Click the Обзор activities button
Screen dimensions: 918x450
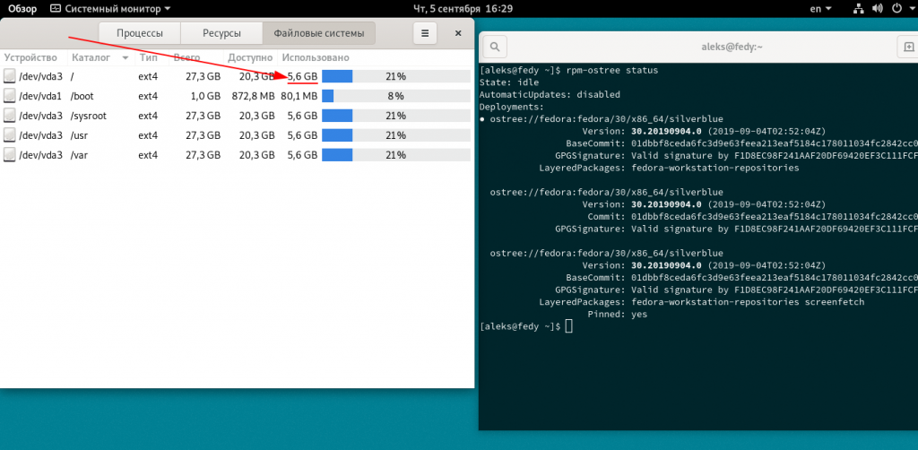[22, 9]
